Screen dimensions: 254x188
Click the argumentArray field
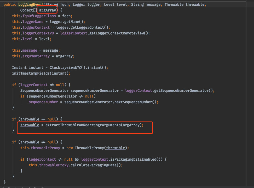point(36,56)
